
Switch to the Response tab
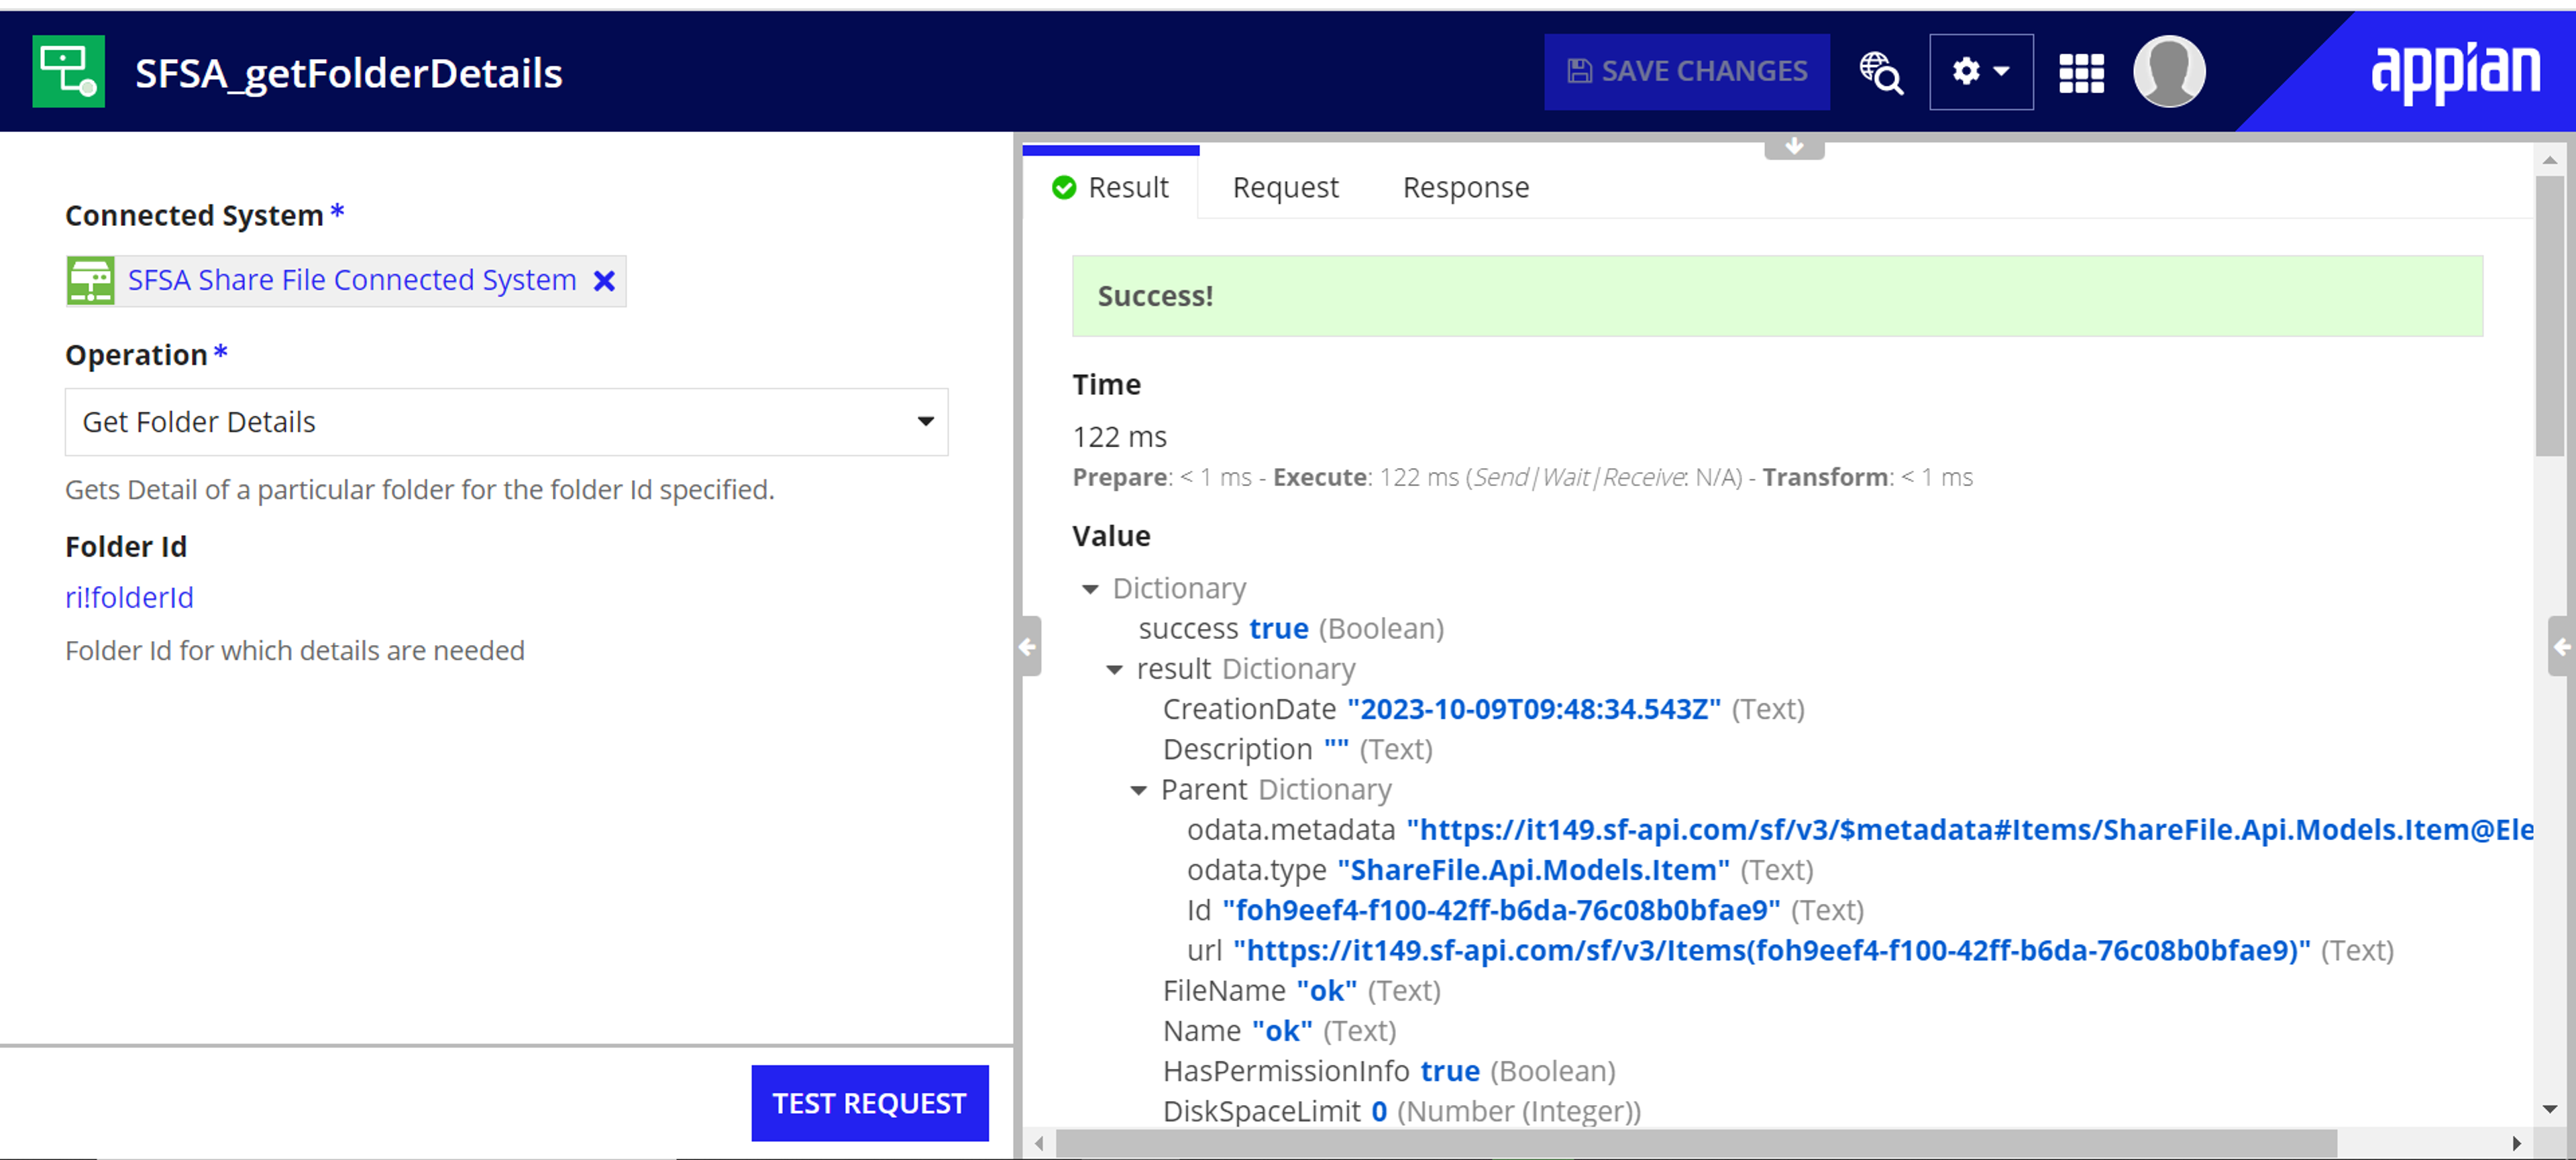[1465, 188]
